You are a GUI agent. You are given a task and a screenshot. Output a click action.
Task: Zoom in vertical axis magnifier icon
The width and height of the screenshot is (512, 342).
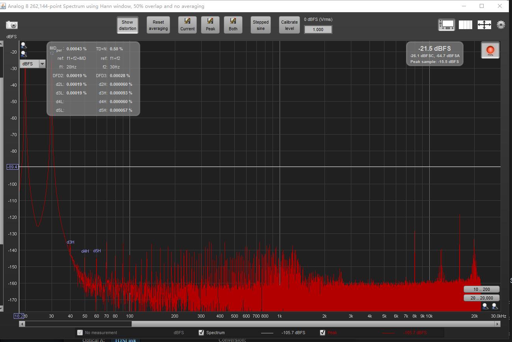pyautogui.click(x=24, y=46)
